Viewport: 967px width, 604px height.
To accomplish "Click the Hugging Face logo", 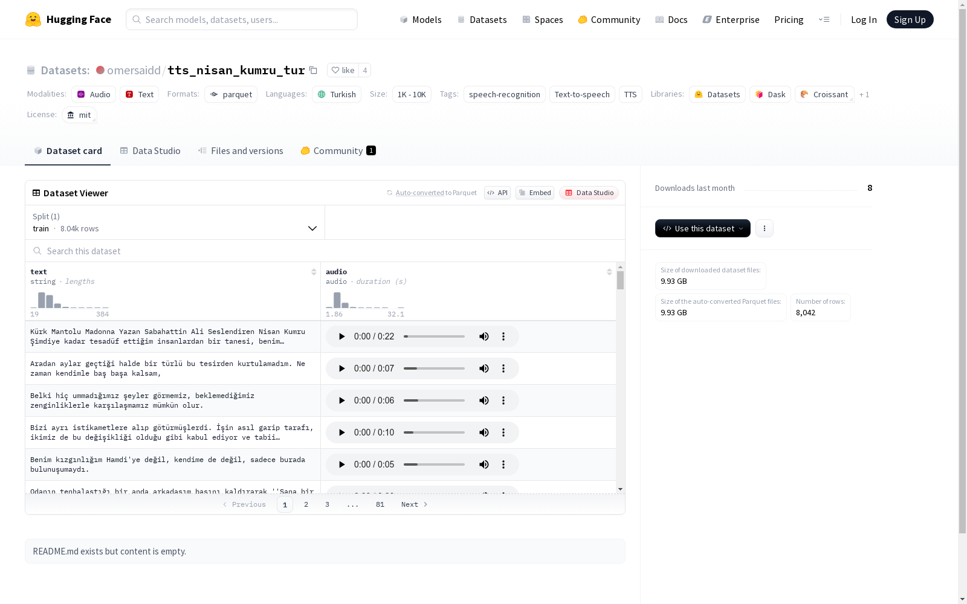I will pos(68,19).
